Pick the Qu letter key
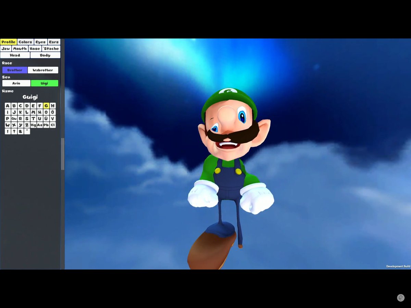The width and height of the screenshot is (411, 308). [x=14, y=119]
